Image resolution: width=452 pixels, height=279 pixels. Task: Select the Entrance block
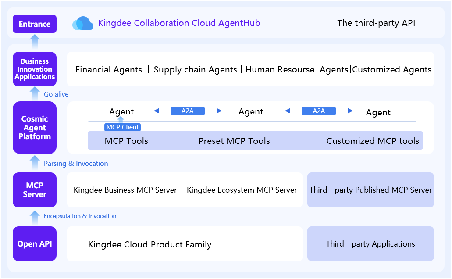pos(35,24)
